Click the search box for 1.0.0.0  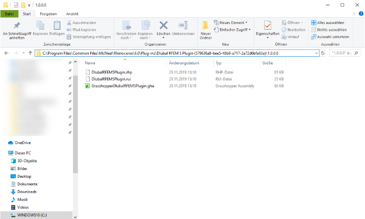coord(345,53)
